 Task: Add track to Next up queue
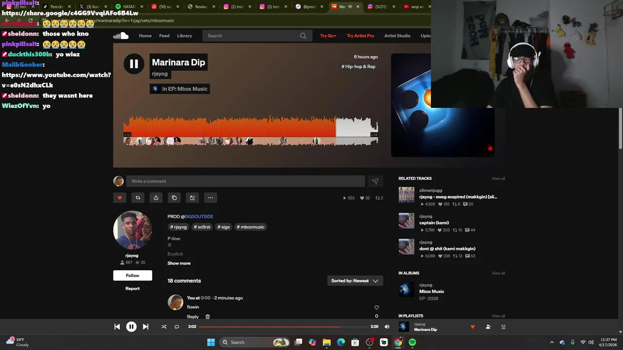pos(192,198)
